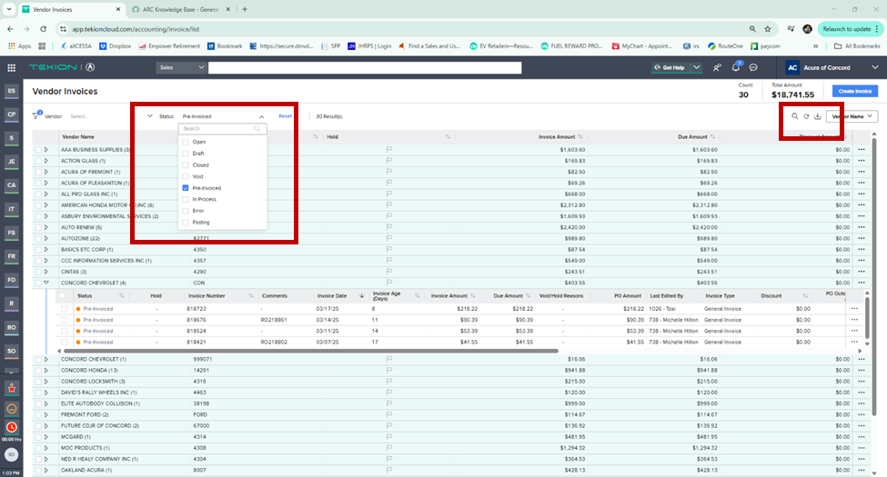This screenshot has height=477, width=887.
Task: Refresh the vendor invoice list
Action: [806, 116]
